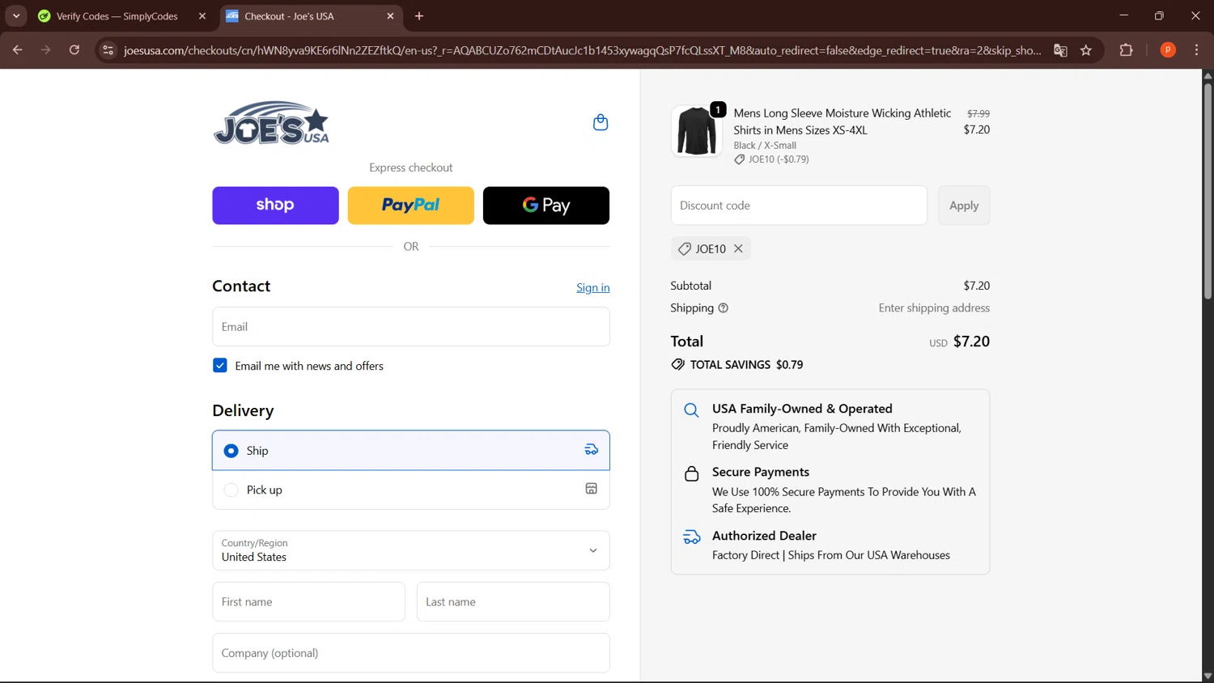This screenshot has height=683, width=1214.
Task: Open the Chrome profile avatar
Action: tap(1168, 50)
